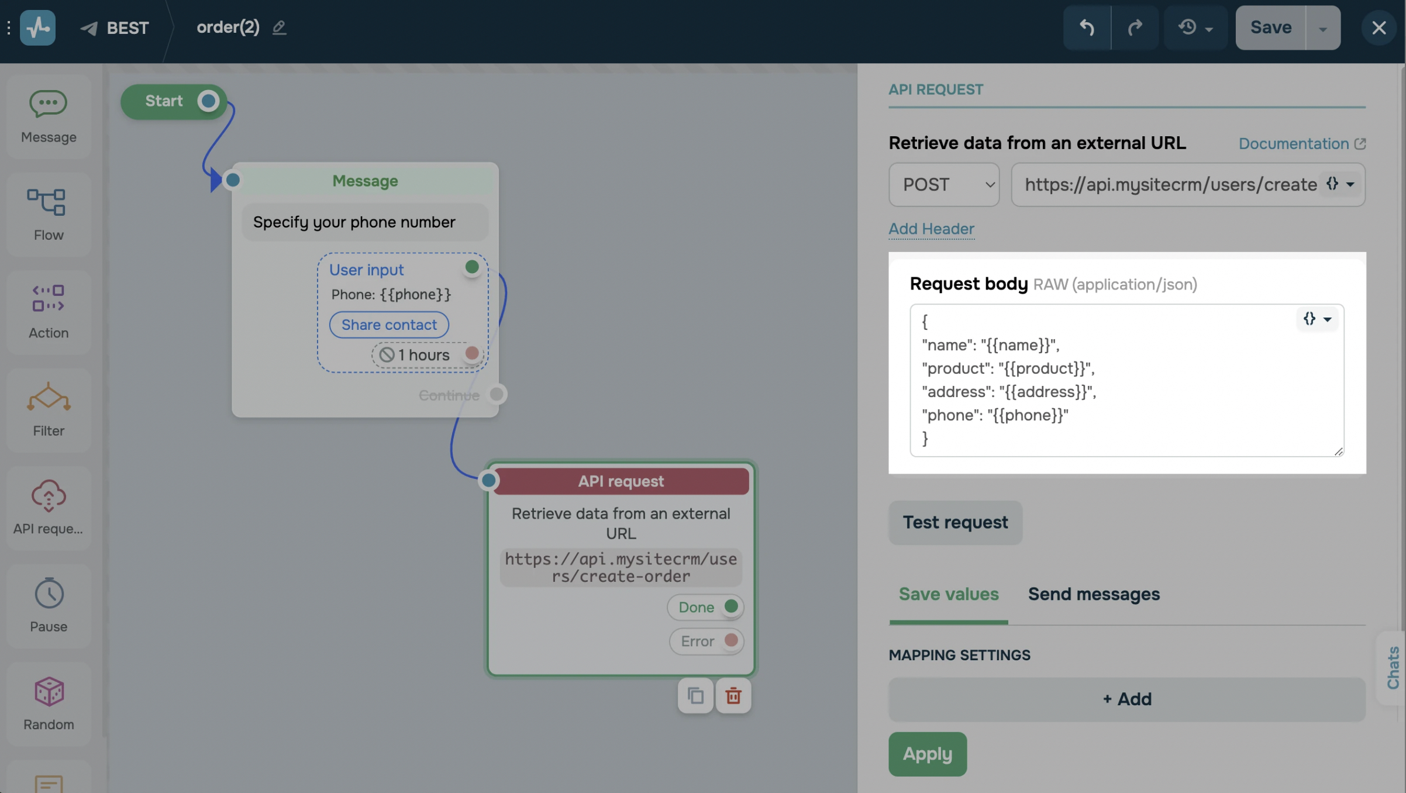Expand variables dropdown in request body

tap(1317, 319)
